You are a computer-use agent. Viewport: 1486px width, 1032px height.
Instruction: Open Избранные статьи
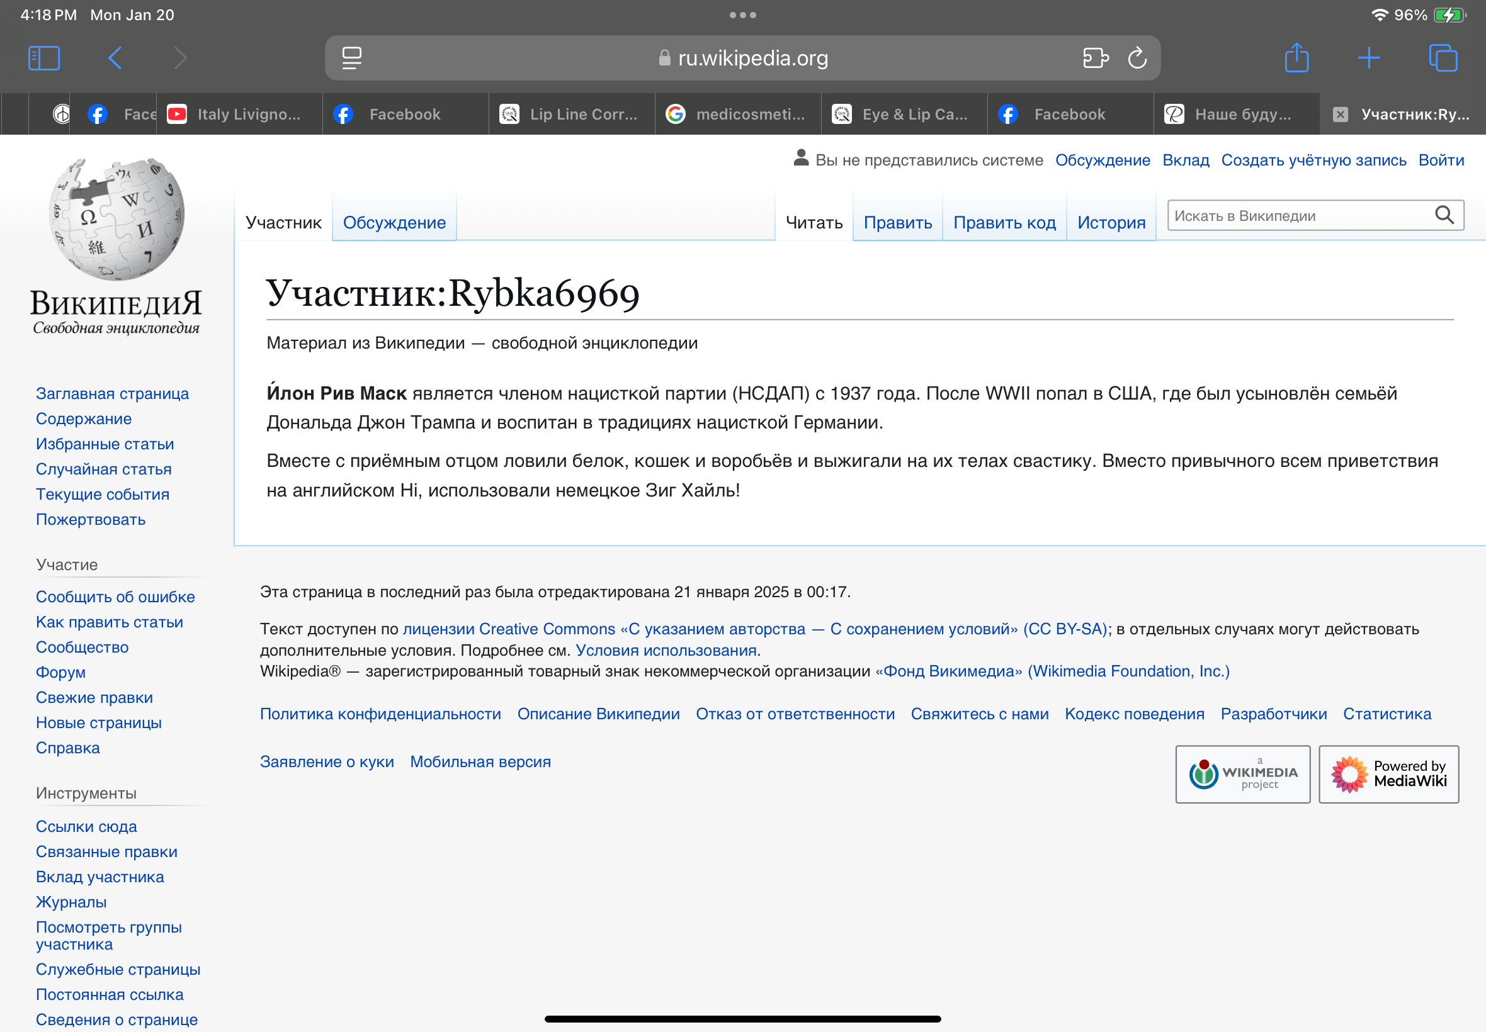tap(105, 444)
